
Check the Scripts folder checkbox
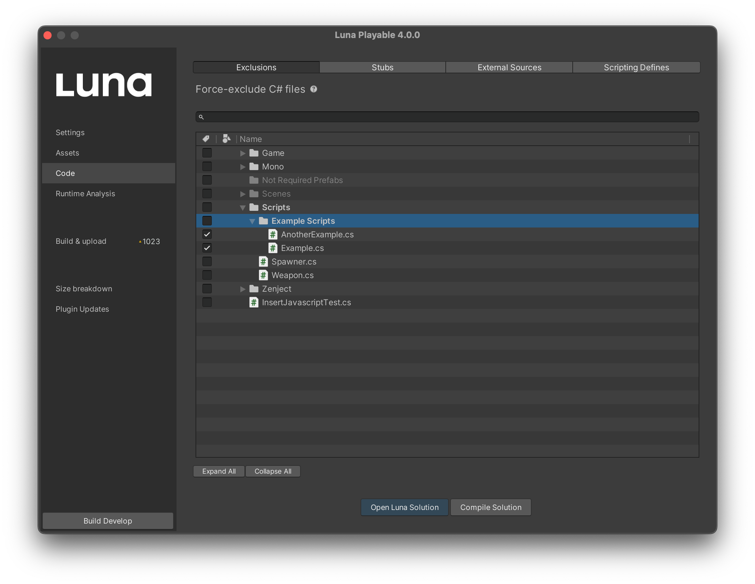pos(207,207)
